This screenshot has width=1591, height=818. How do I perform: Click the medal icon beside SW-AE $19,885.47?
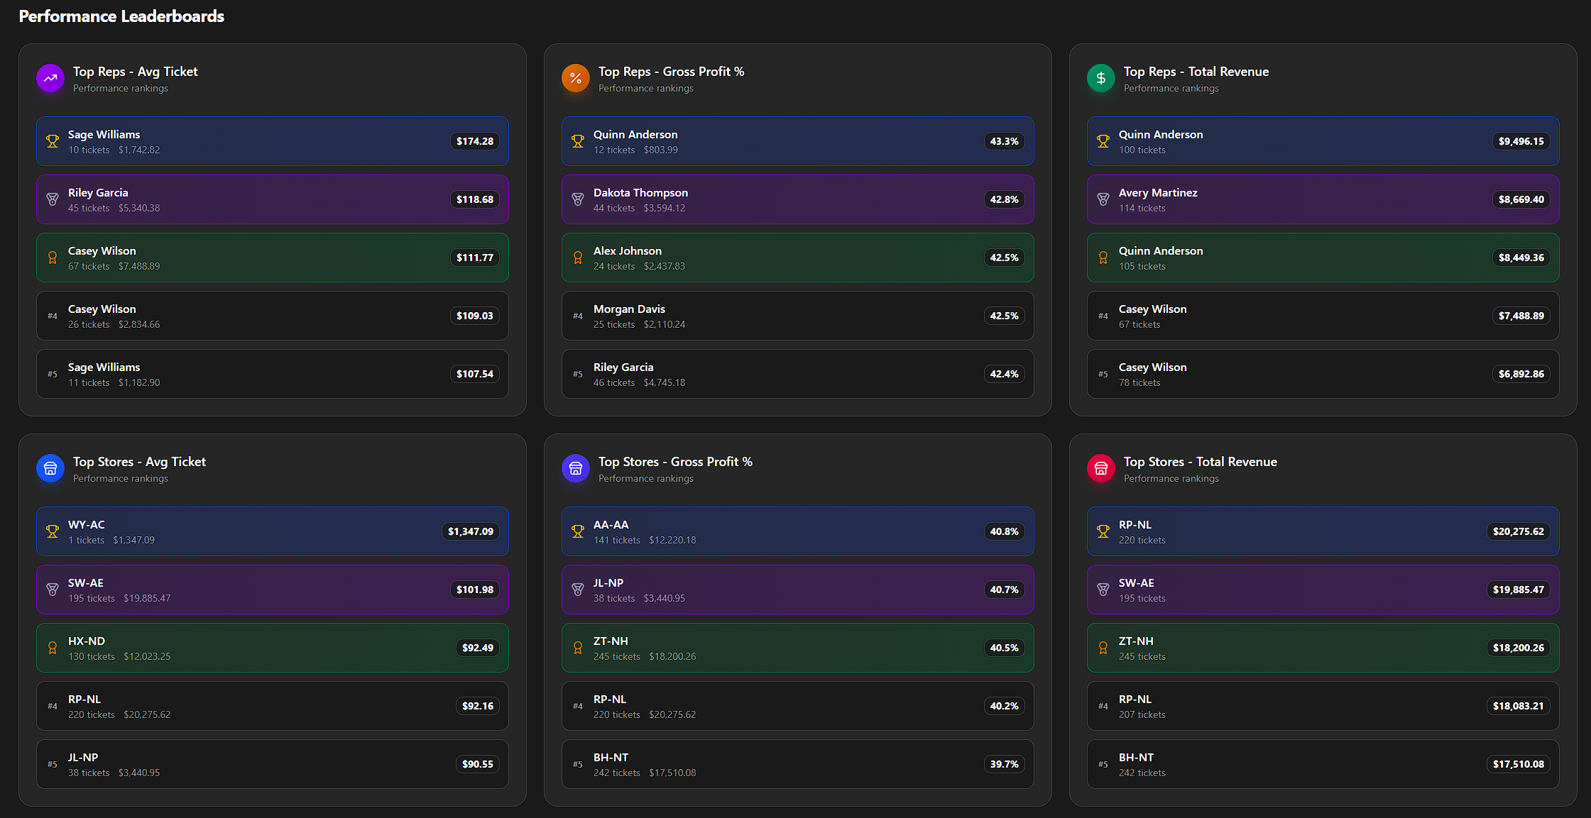(x=1103, y=590)
